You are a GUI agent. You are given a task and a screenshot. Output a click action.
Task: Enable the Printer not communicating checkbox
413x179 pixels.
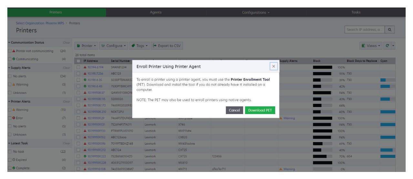pyautogui.click(x=9, y=51)
